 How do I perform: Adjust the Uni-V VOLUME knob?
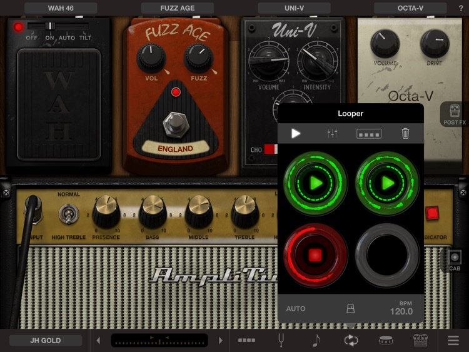point(269,61)
